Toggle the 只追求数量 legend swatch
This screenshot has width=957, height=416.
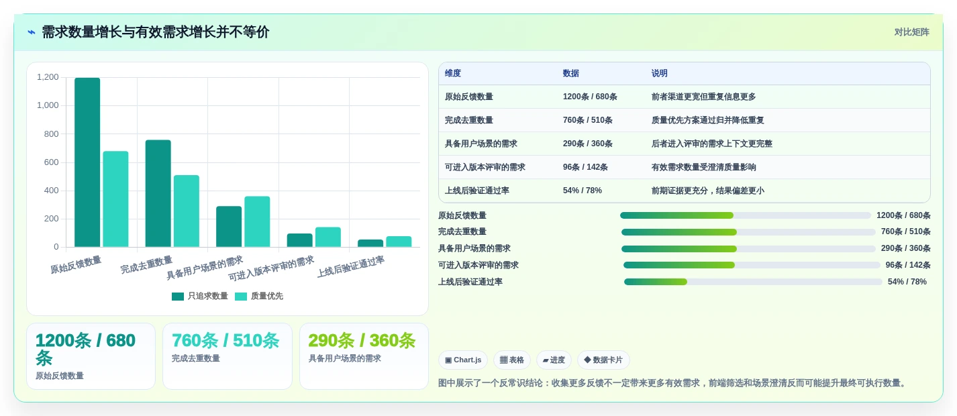click(x=178, y=297)
